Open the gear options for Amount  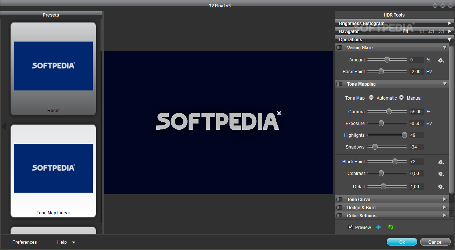tap(441, 60)
